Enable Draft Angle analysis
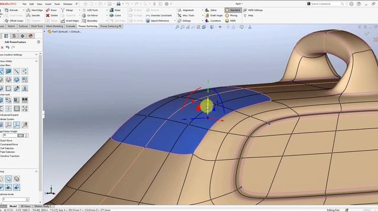This screenshot has height=212, width=378. click(x=214, y=15)
